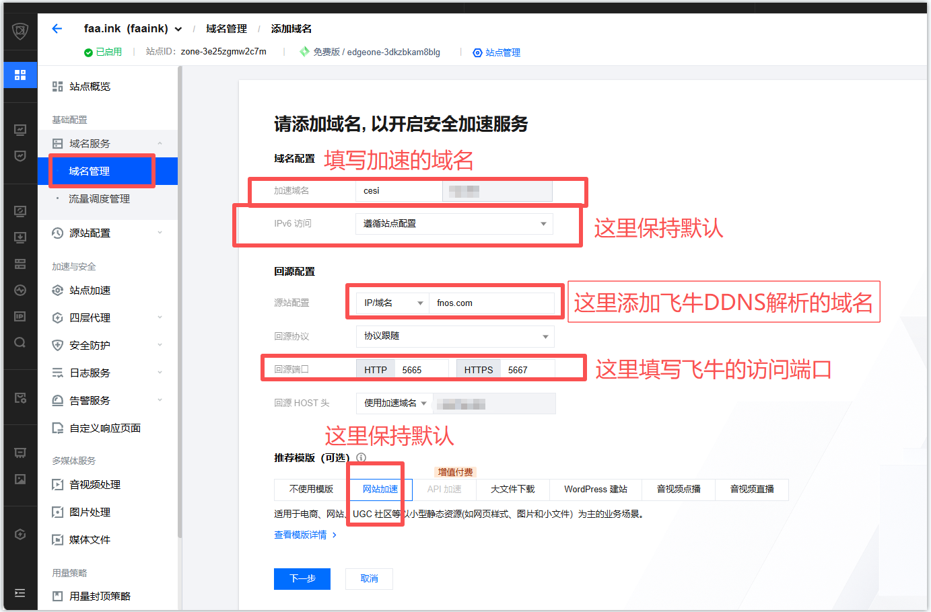Screen dimensions: 931x612
Task: Open the envelope-with-gear icon in dark rail
Action: [x=20, y=397]
